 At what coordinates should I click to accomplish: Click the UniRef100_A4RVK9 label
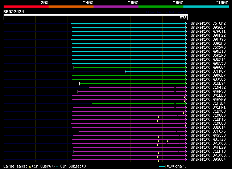pos(208,100)
